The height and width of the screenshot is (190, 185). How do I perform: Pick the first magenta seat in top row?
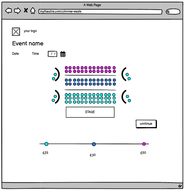(67, 68)
